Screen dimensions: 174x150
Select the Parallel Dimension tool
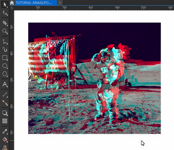click(5, 94)
